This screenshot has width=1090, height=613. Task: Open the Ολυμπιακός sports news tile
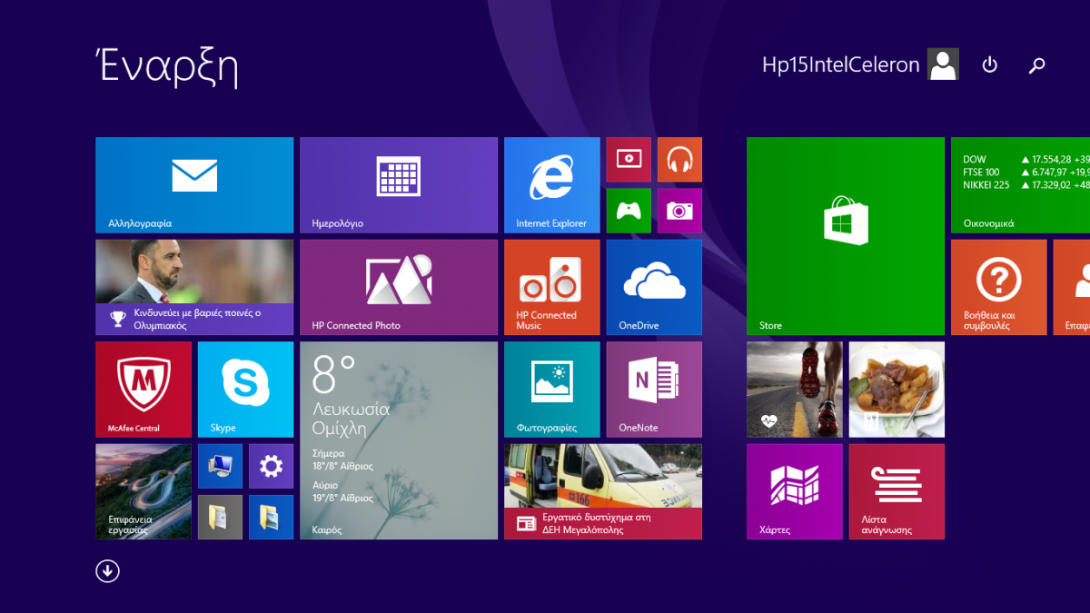194,287
